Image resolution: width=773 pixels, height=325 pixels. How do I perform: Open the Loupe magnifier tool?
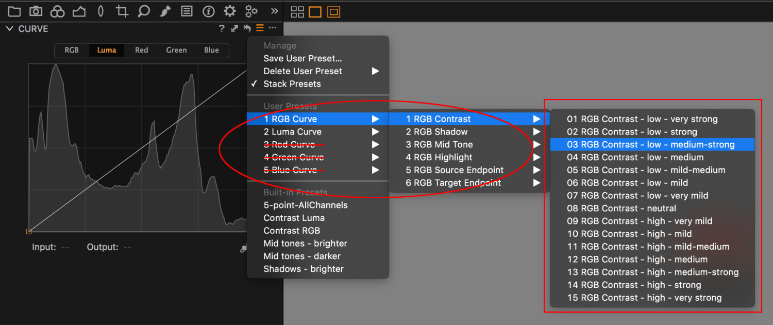click(143, 11)
